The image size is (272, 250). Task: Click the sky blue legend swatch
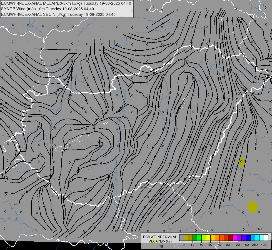tap(253, 237)
